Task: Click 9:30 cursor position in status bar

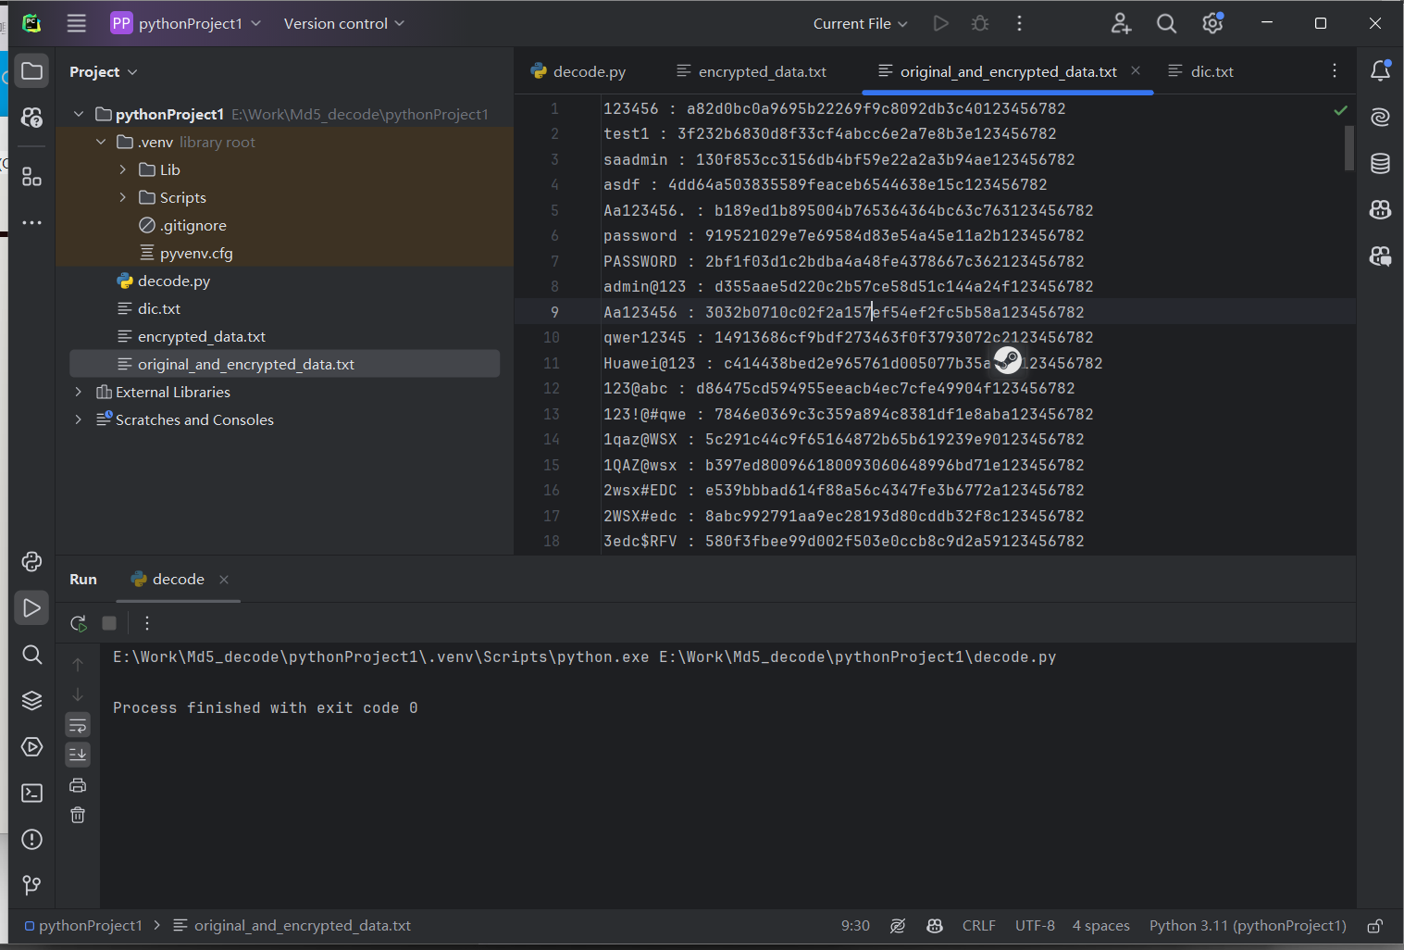Action: 855,926
